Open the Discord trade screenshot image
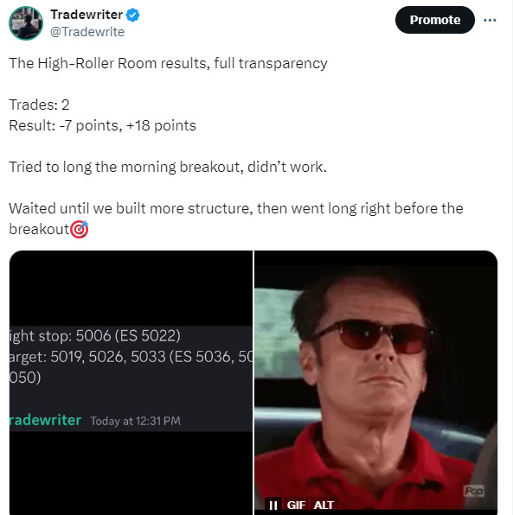 point(131,383)
